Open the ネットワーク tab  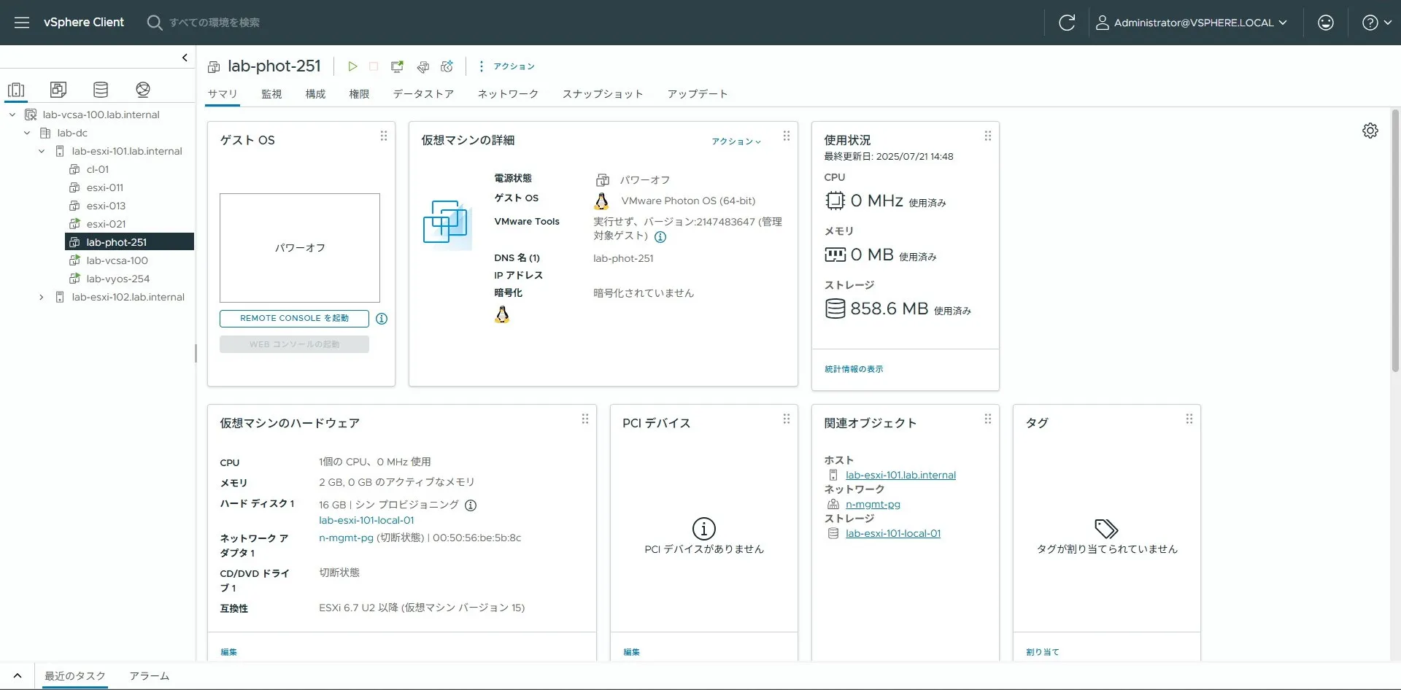(508, 94)
